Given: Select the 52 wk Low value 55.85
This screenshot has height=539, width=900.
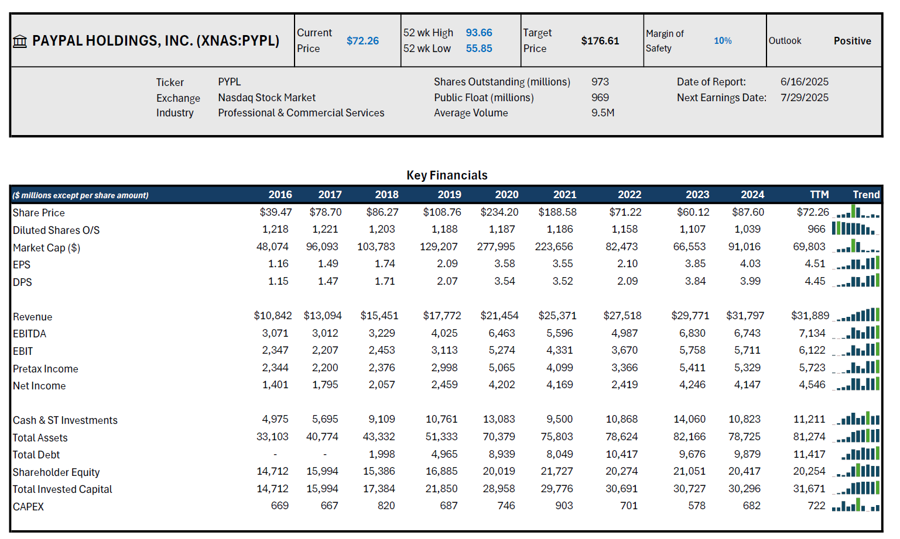Looking at the screenshot, I should (x=479, y=49).
